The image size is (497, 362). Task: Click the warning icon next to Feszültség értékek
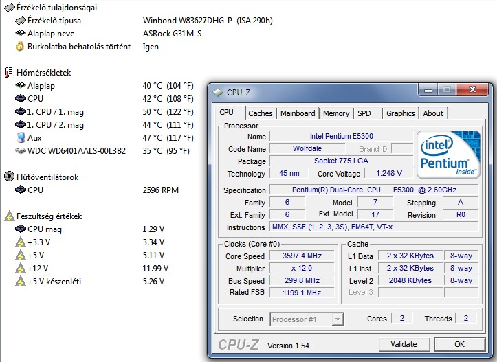(10, 216)
